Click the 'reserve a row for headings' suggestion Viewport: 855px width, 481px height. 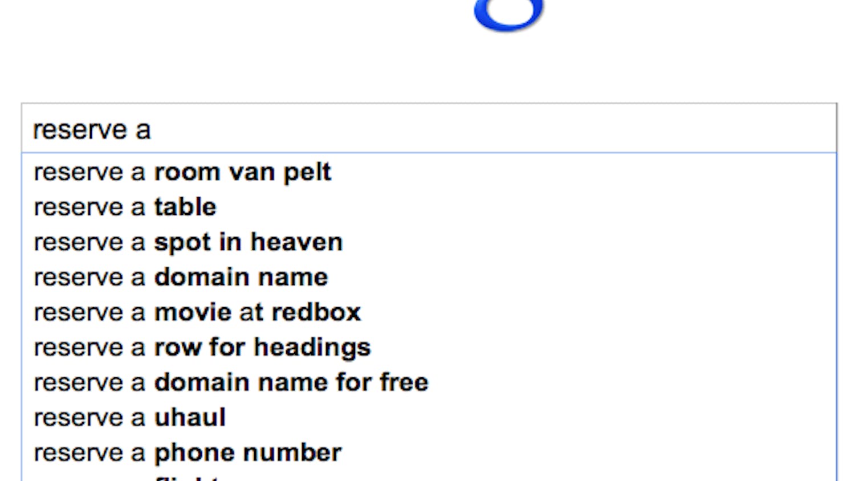(x=202, y=348)
